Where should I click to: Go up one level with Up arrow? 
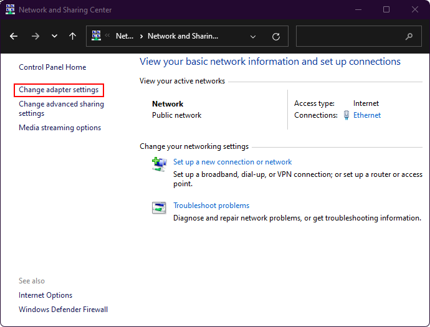tap(72, 36)
